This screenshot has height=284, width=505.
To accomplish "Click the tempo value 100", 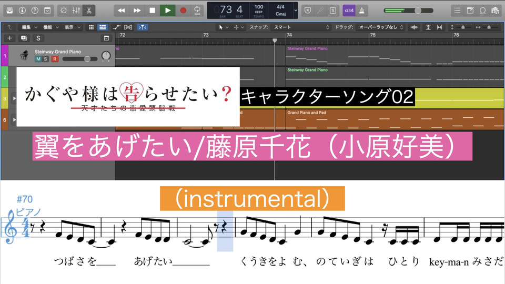I will click(259, 7).
